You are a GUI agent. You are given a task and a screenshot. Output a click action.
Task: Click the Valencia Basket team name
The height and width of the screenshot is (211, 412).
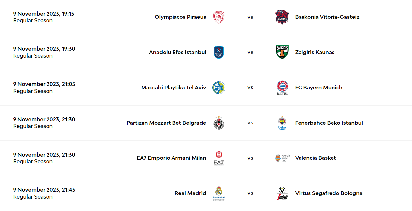pyautogui.click(x=315, y=158)
